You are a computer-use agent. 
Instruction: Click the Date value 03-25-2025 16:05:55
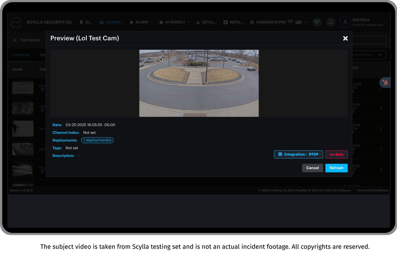90,125
